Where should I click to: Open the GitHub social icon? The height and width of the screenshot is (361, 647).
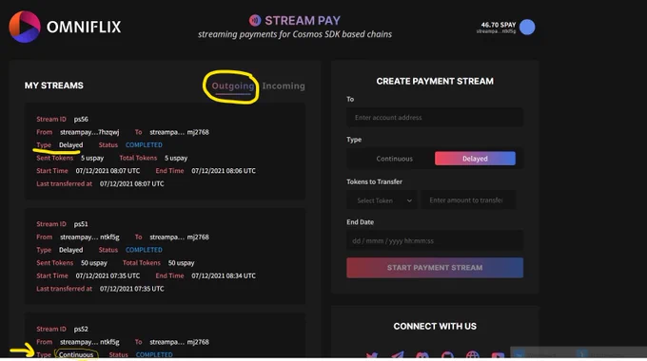pos(447,354)
